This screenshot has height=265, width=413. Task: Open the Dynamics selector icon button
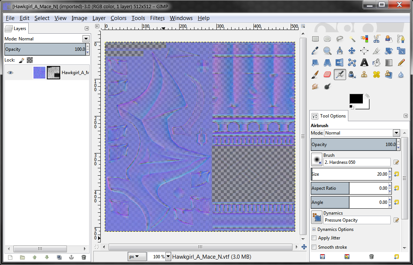coord(317,218)
